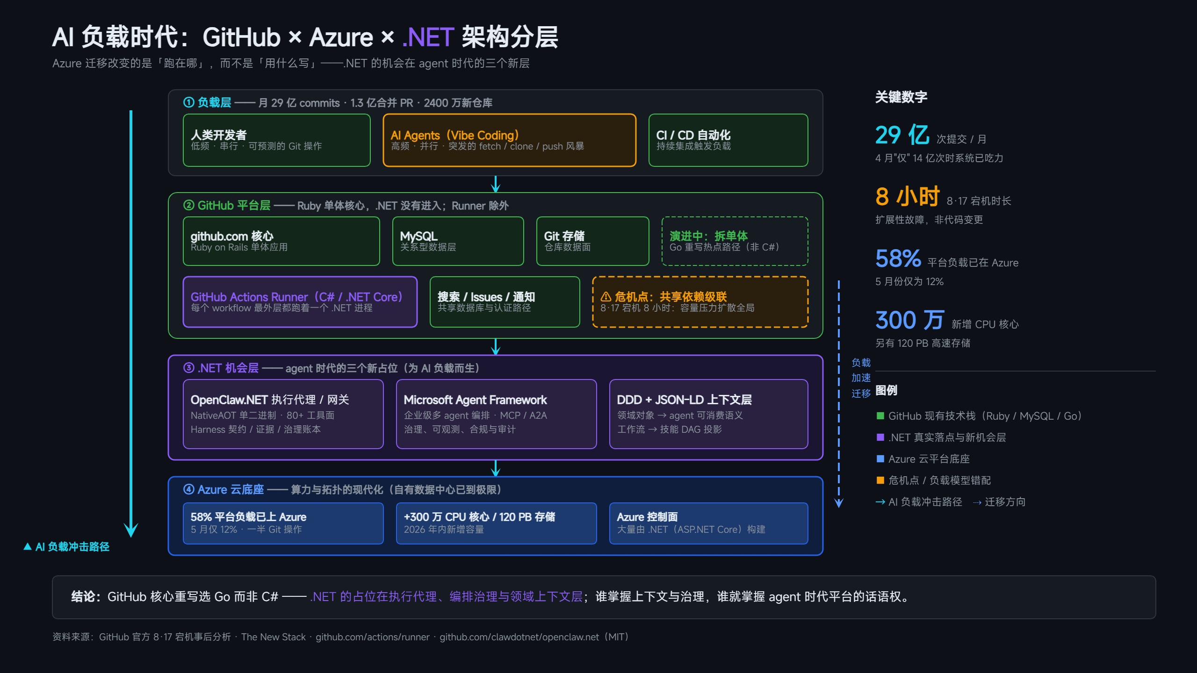Click legend label '危机点 / 负载模型错配'

(939, 480)
